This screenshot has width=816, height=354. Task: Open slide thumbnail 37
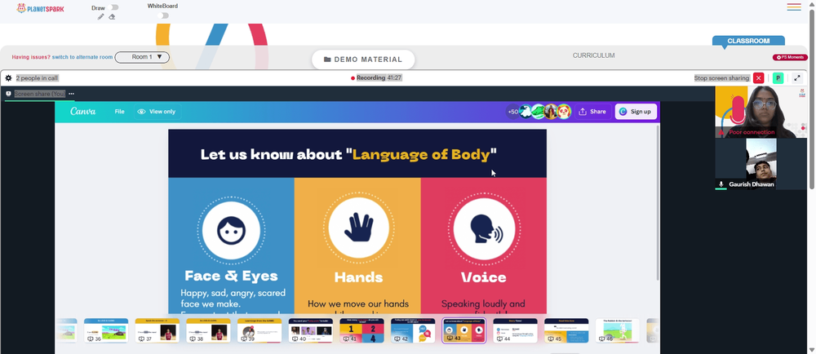157,330
